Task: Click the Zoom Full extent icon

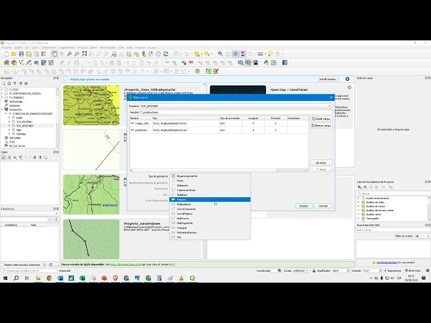Action: [x=84, y=54]
